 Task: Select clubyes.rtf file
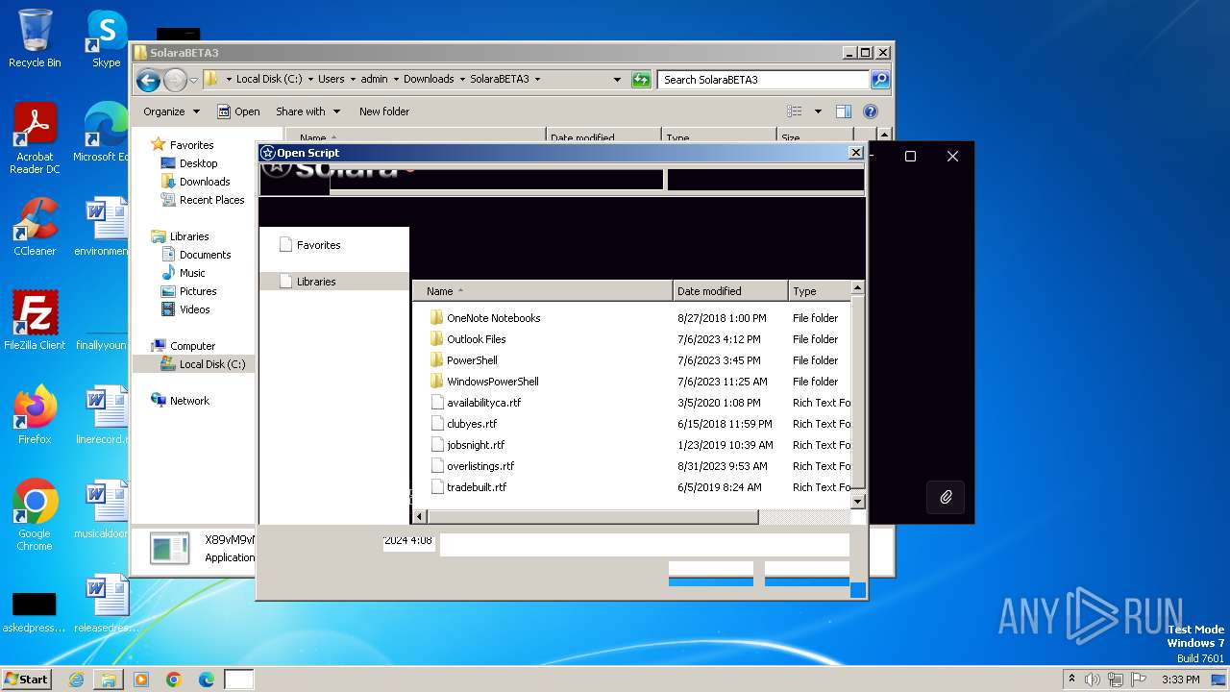(472, 424)
